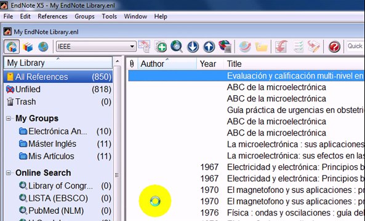The image size is (365, 221).
Task: Select the Unfiled group
Action: (58, 90)
